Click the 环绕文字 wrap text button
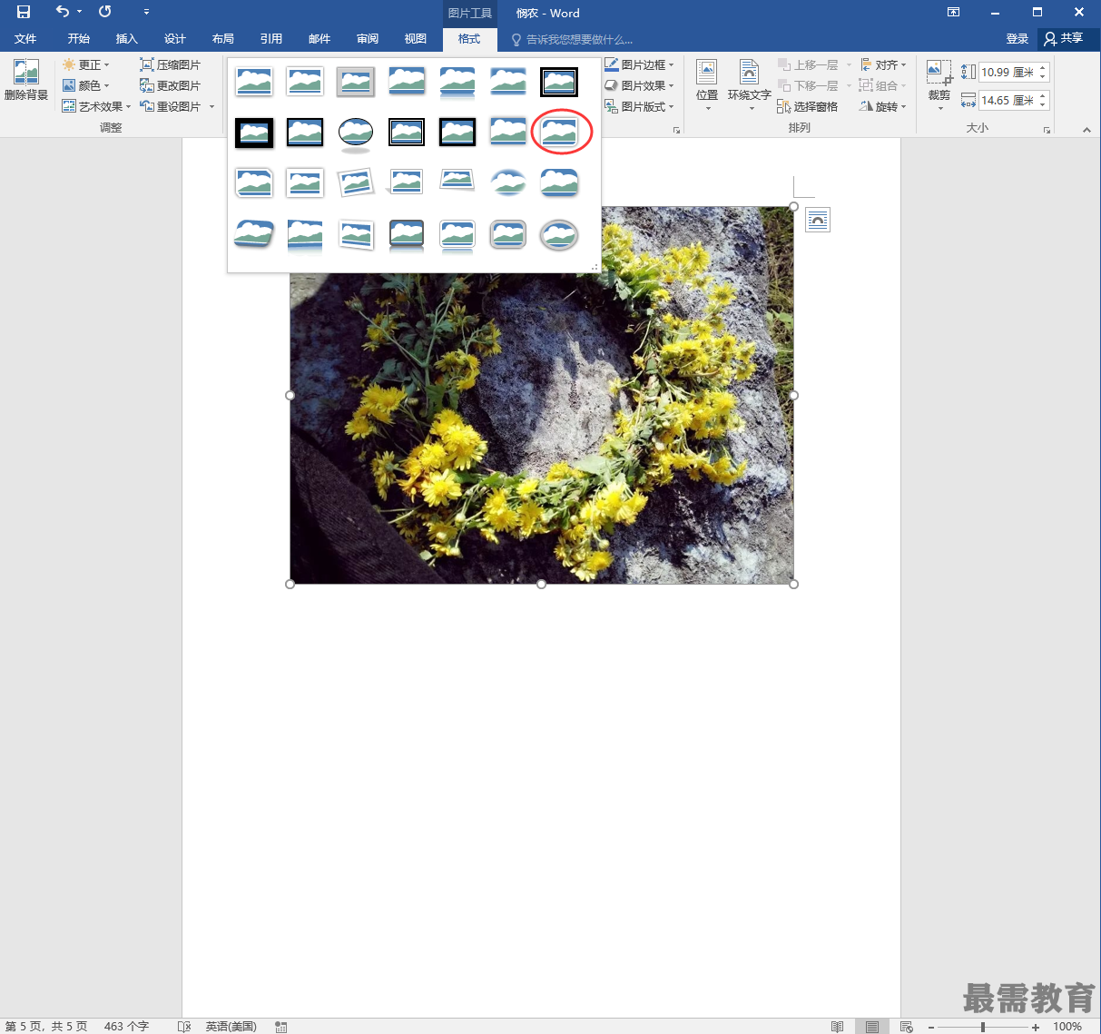1101x1034 pixels. [750, 84]
